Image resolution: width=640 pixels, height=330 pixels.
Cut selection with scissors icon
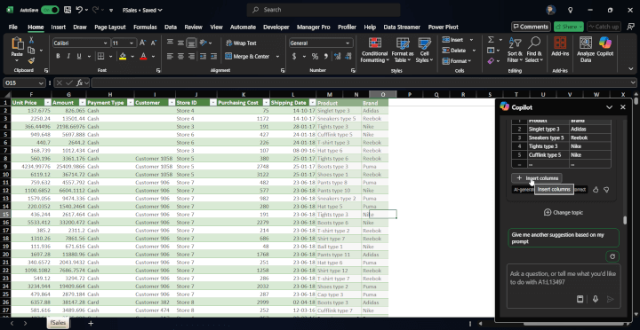pyautogui.click(x=31, y=40)
